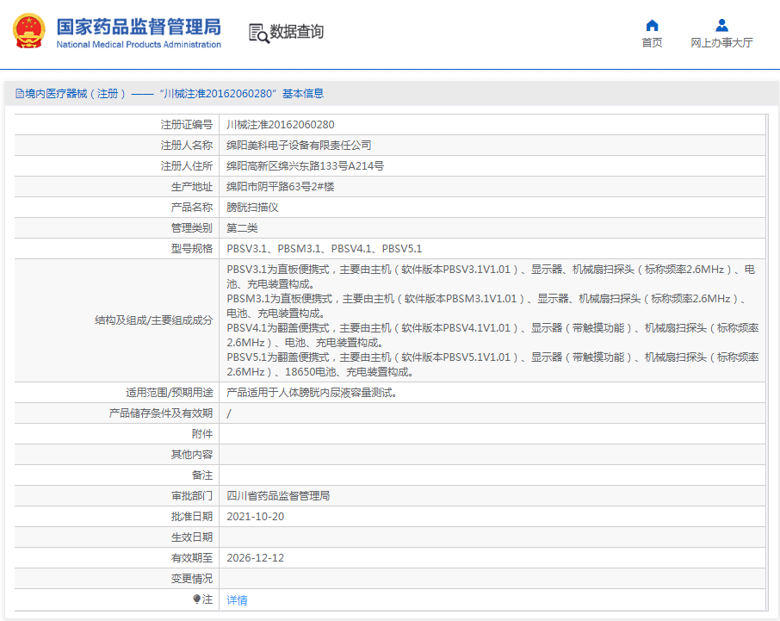Click the 数据查询 heading text
Viewport: 780px width, 621px height.
click(297, 32)
